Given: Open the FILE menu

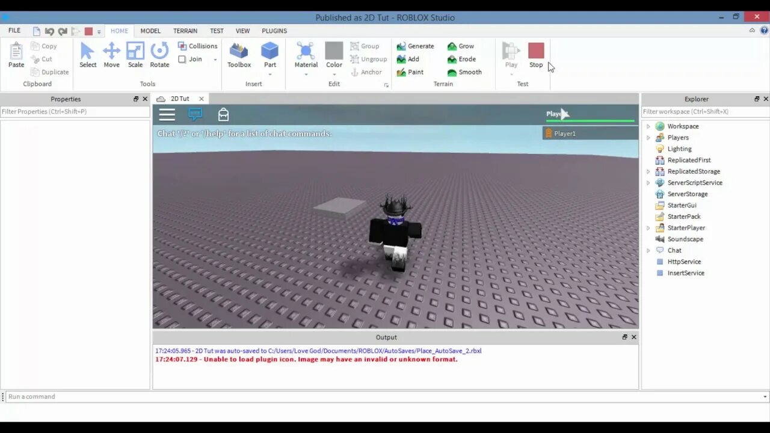Looking at the screenshot, I should pos(14,31).
